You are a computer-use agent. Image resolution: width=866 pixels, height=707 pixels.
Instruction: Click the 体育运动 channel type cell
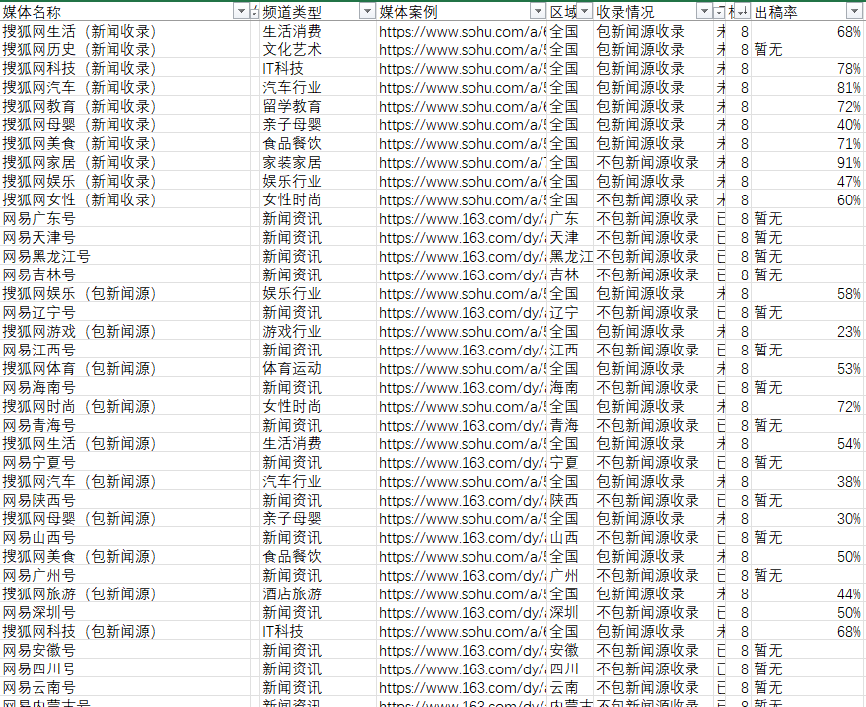(291, 368)
